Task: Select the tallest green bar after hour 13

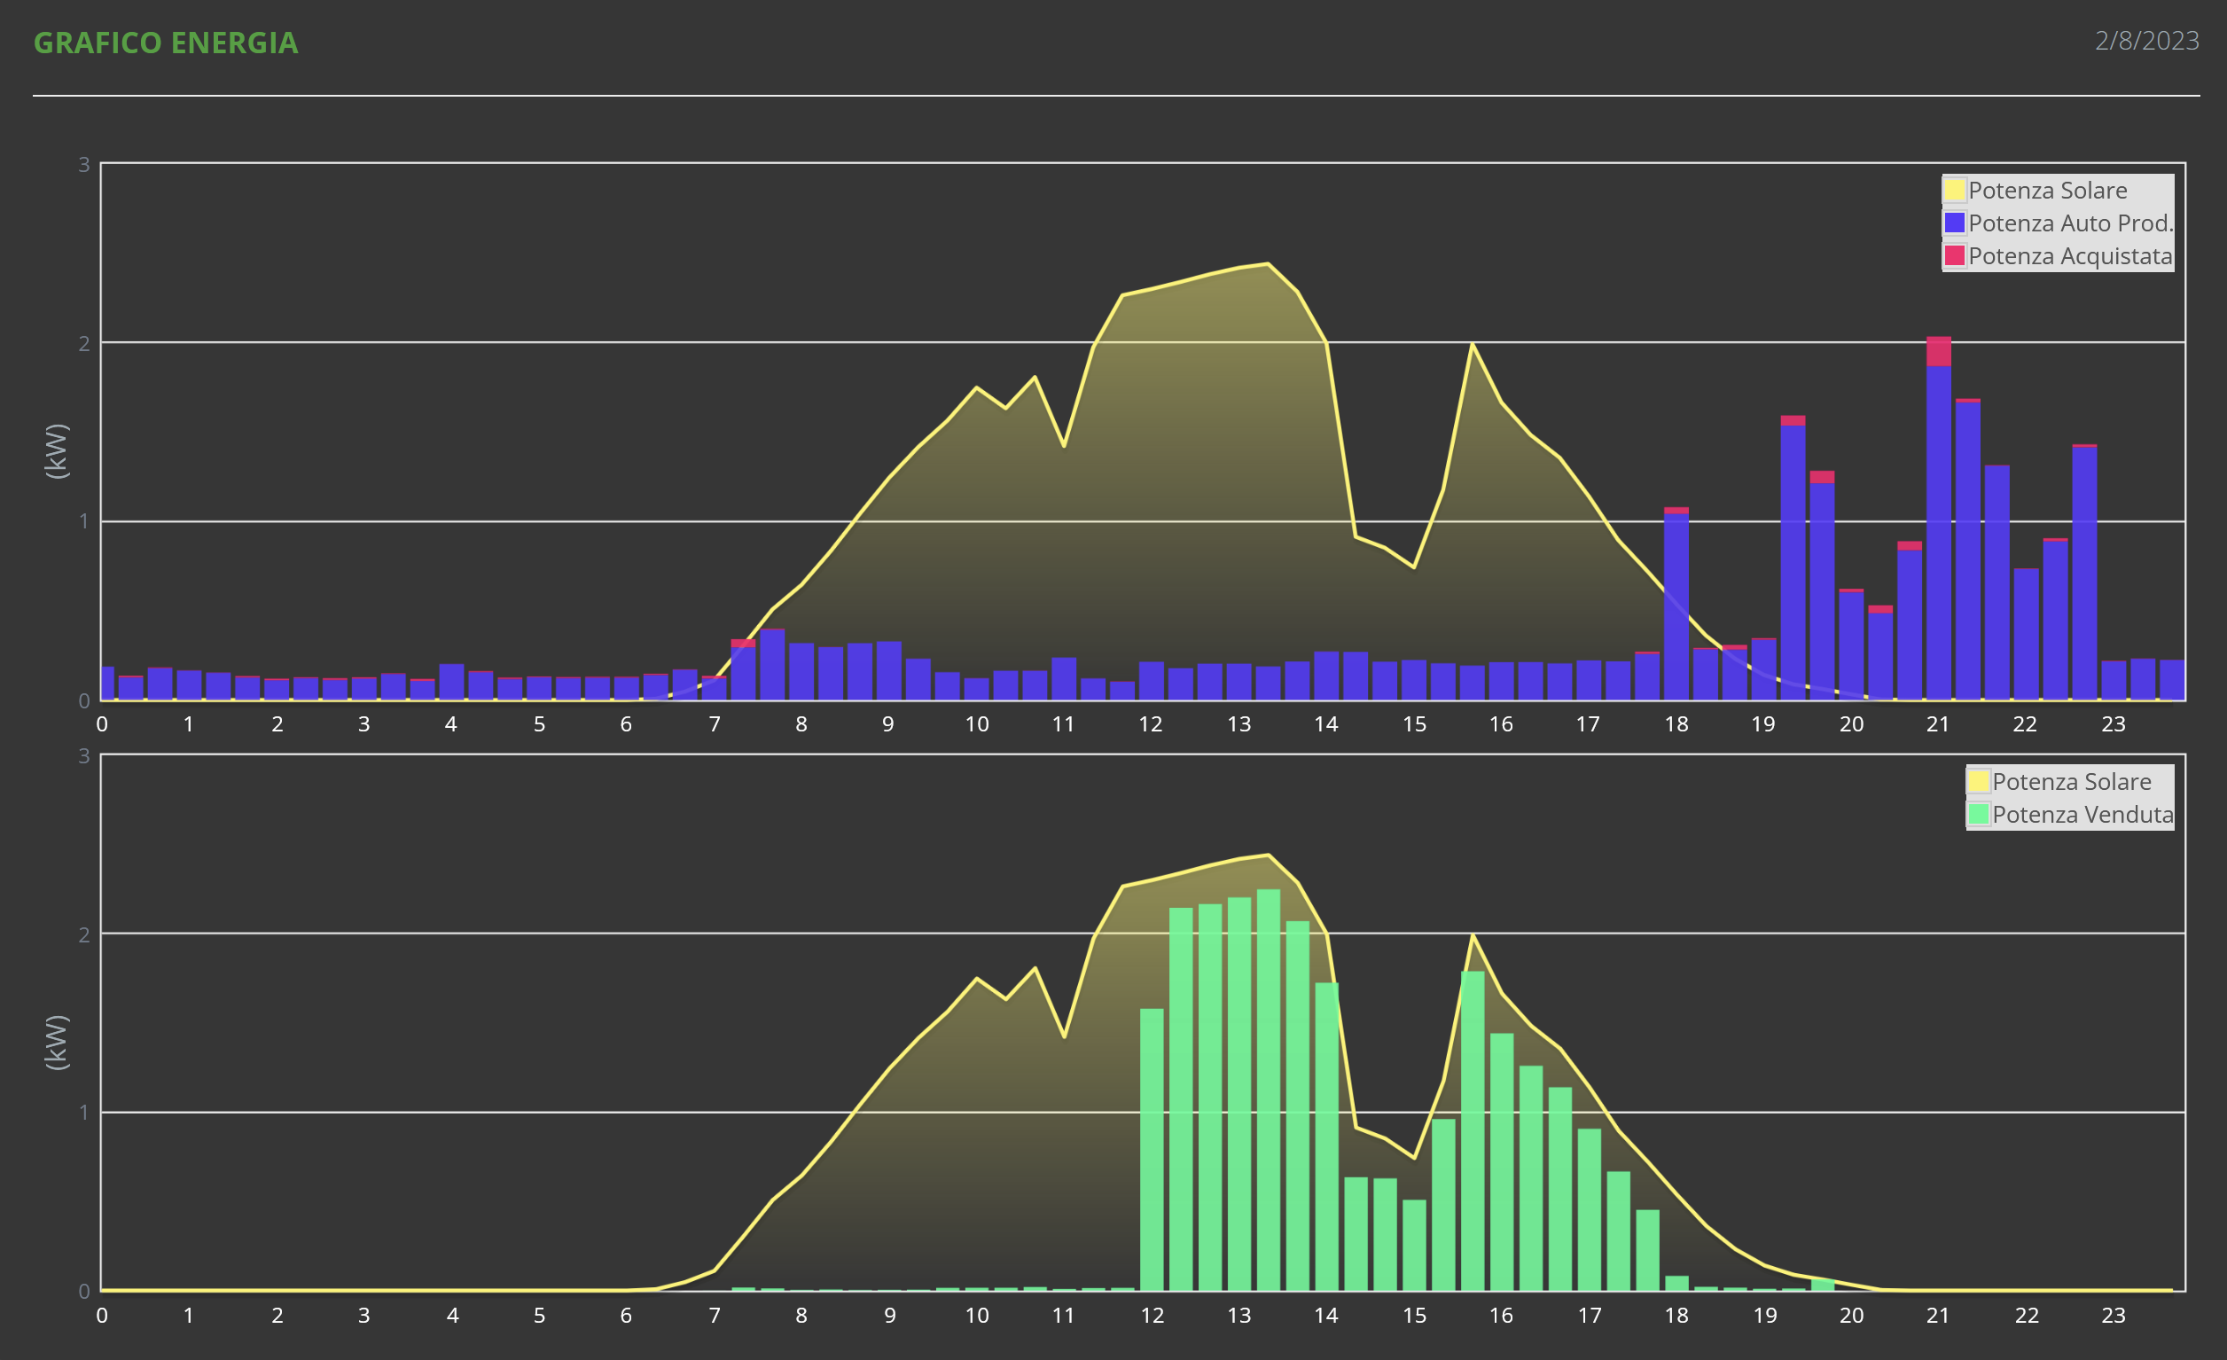Action: [x=1268, y=1090]
